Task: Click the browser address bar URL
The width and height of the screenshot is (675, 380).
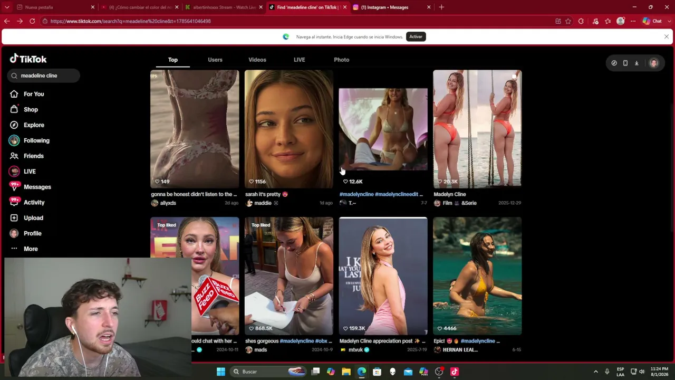Action: pos(130,21)
